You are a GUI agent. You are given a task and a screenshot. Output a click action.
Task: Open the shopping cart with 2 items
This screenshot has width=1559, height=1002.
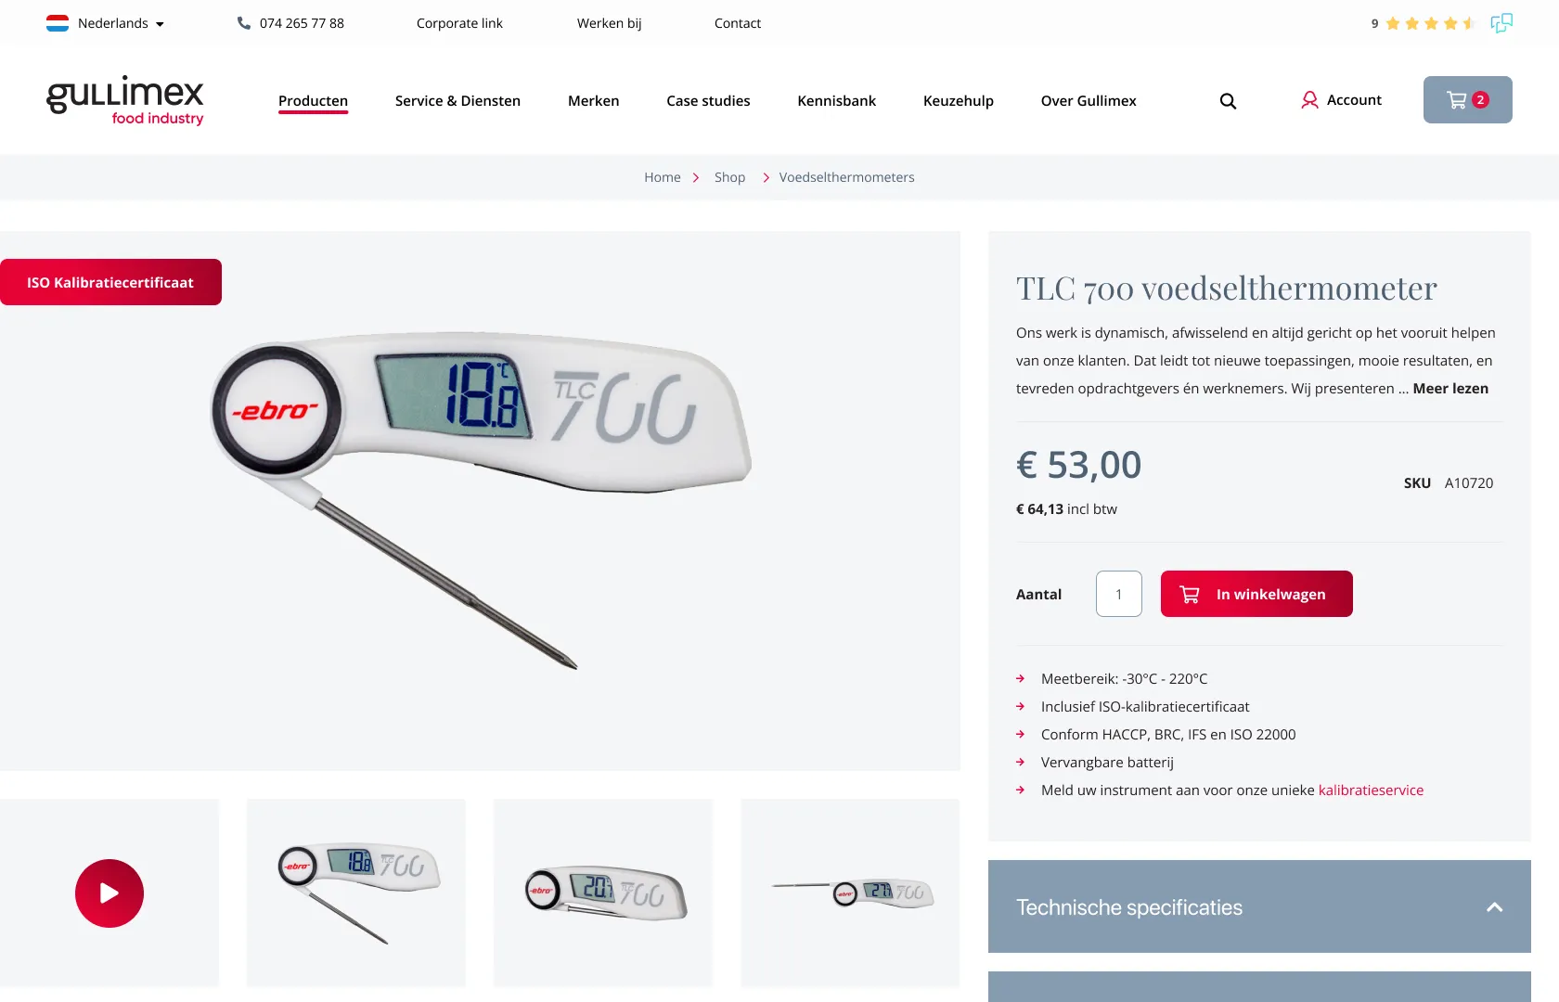tap(1467, 99)
